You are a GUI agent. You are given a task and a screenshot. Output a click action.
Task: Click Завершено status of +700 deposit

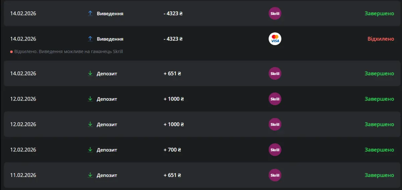pos(379,150)
